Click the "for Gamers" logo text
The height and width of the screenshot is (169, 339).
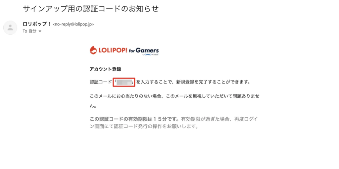(144, 51)
